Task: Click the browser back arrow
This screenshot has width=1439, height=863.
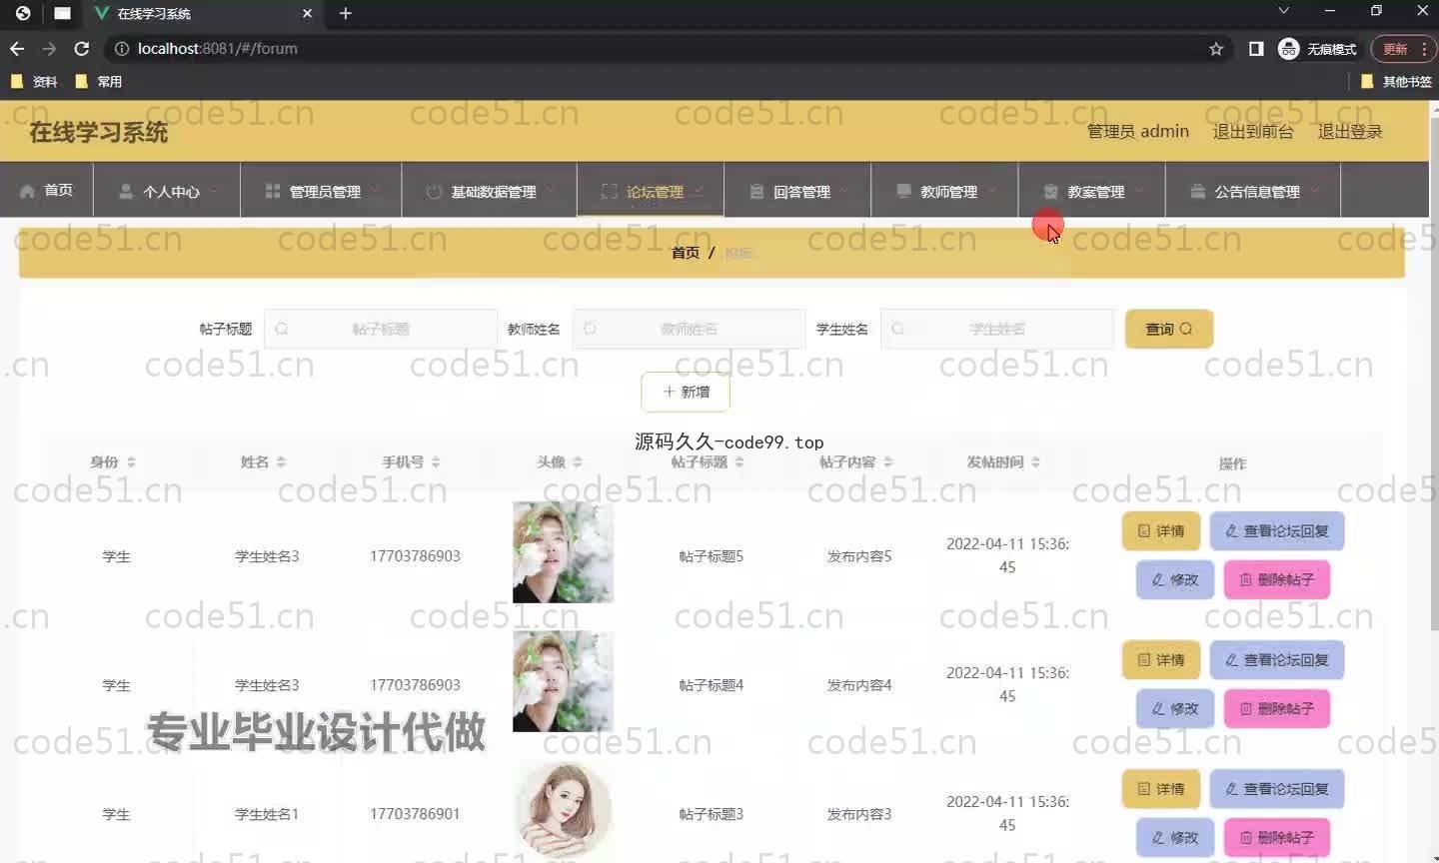Action: 17,48
